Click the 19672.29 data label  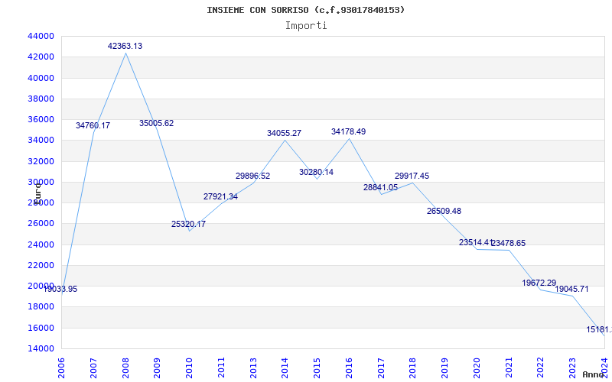click(539, 283)
